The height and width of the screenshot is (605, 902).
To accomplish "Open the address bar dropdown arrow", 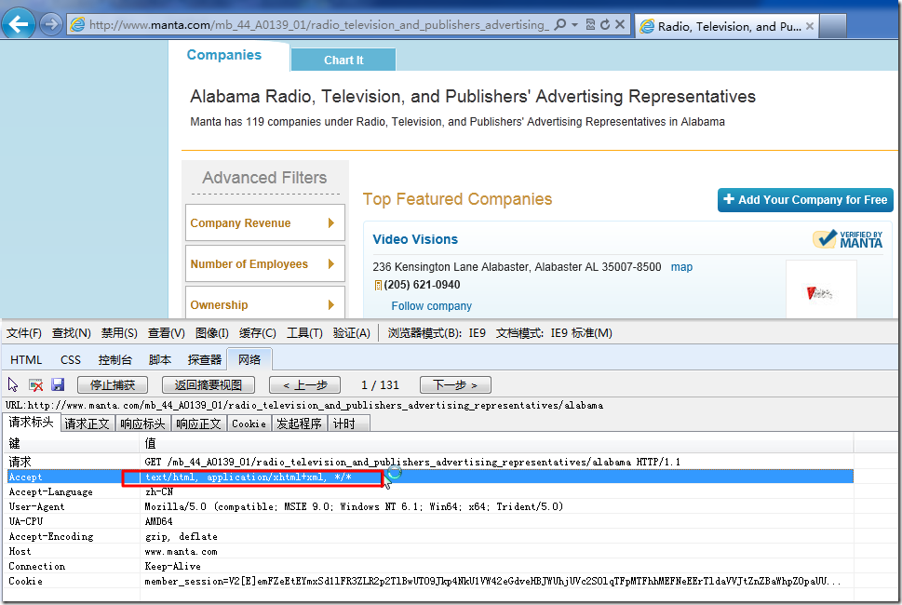I will coord(574,25).
